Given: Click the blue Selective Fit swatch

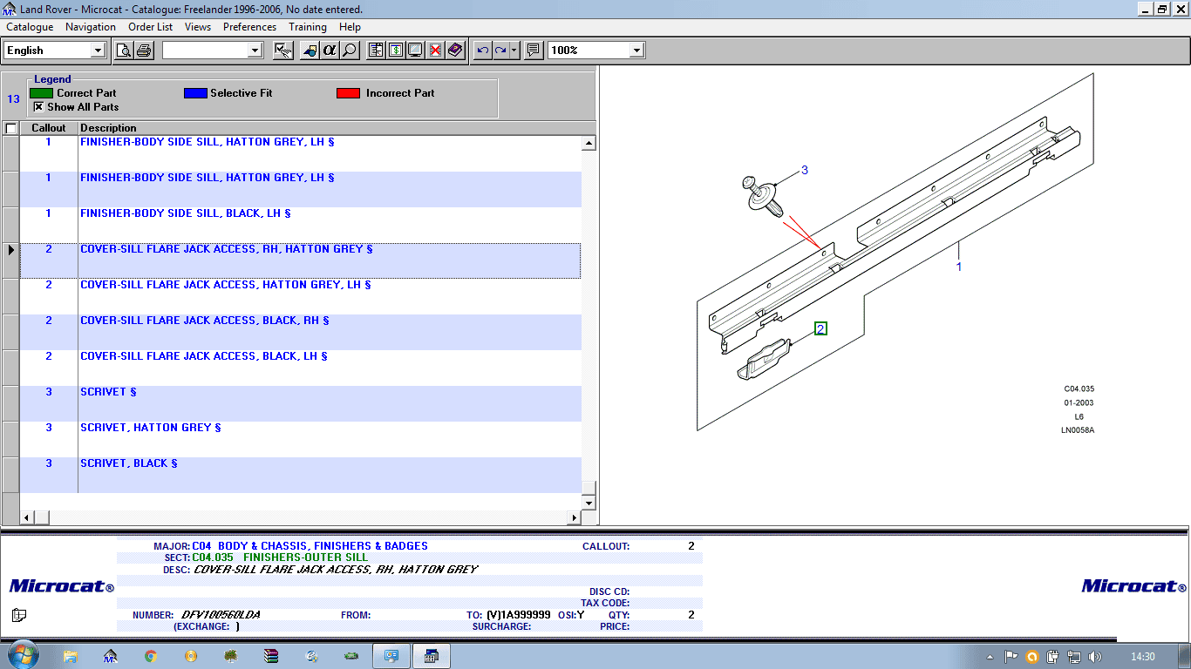Looking at the screenshot, I should 195,93.
